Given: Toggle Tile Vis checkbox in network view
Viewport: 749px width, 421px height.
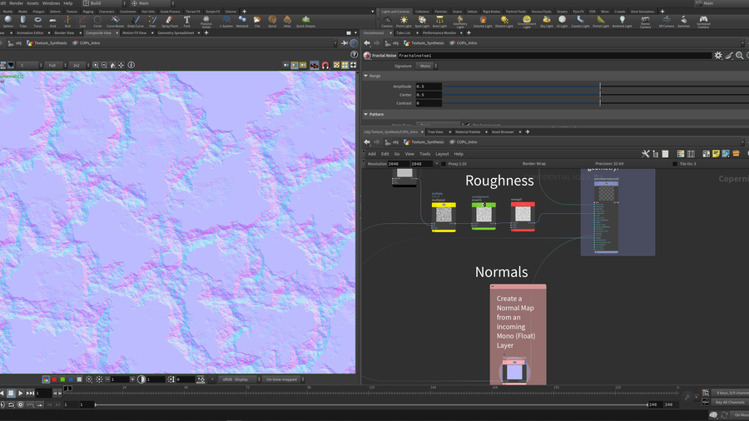Looking at the screenshot, I should [x=675, y=164].
